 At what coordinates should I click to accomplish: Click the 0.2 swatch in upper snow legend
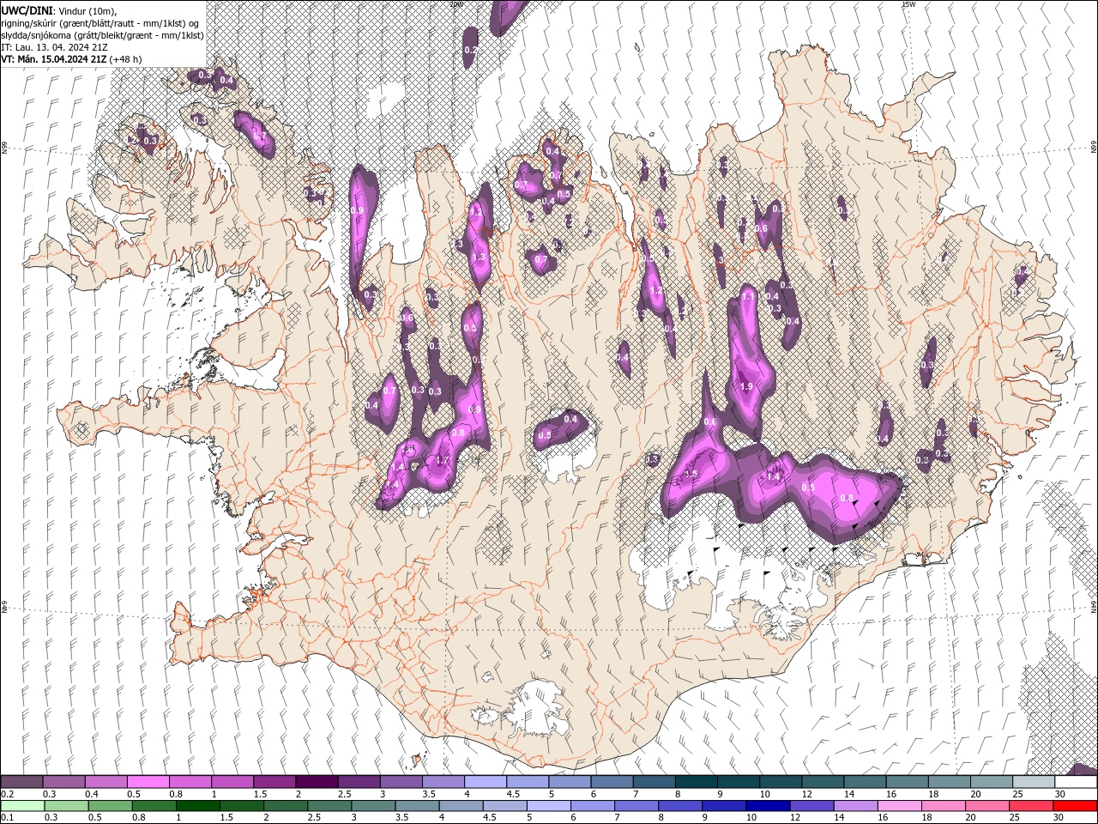21,782
